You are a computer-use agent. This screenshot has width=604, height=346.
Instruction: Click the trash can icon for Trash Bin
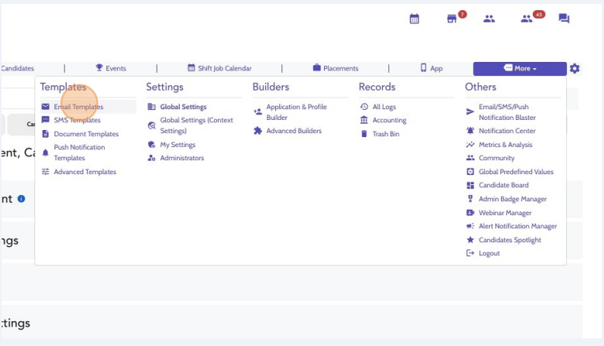click(364, 134)
